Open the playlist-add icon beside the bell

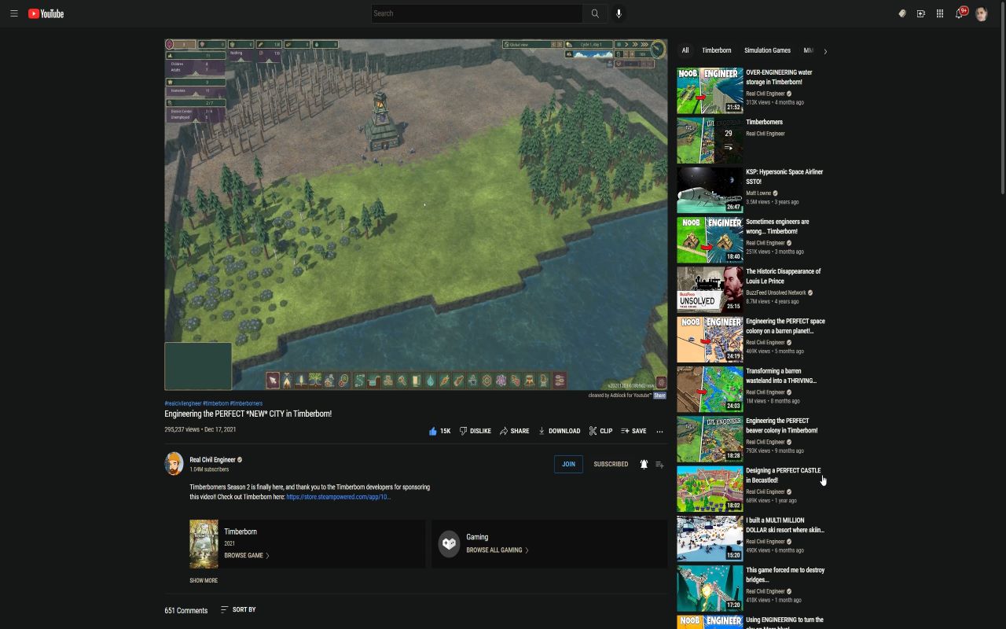click(x=659, y=464)
